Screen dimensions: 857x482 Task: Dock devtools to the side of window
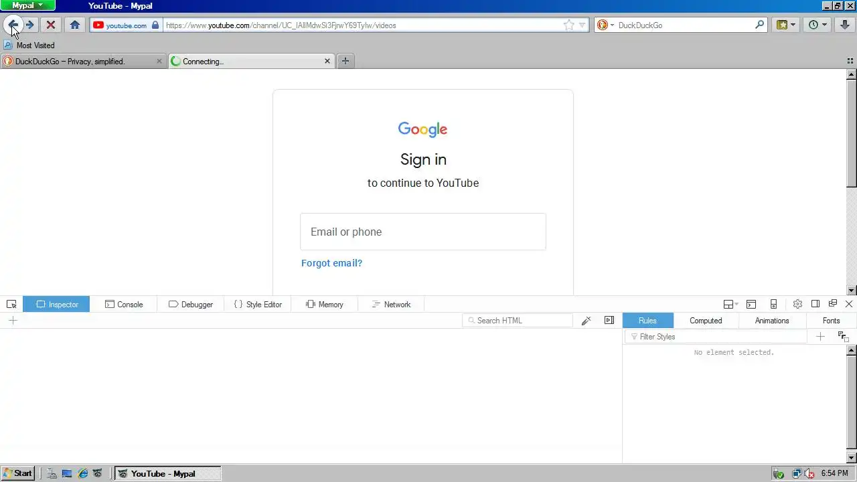(815, 304)
